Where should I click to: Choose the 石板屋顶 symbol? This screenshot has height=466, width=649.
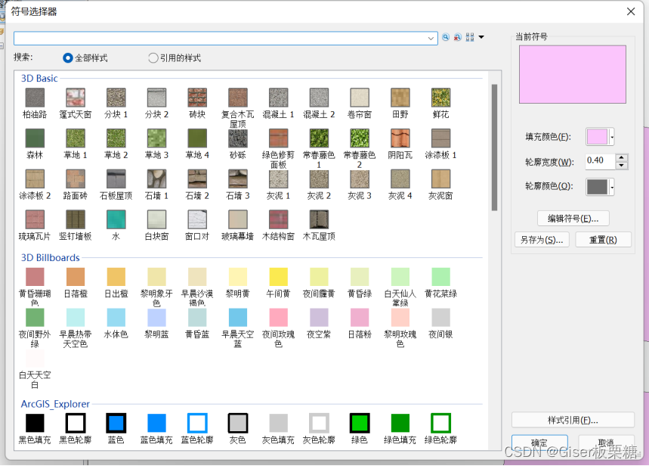tap(116, 179)
